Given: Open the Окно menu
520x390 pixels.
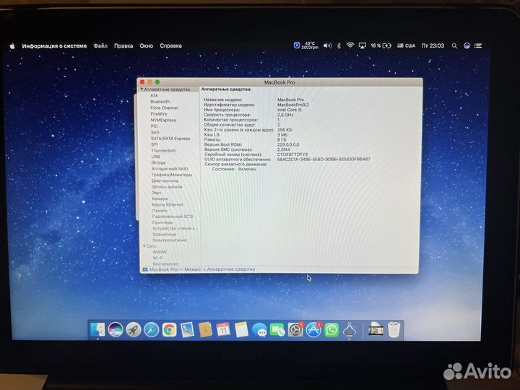Looking at the screenshot, I should pyautogui.click(x=146, y=45).
